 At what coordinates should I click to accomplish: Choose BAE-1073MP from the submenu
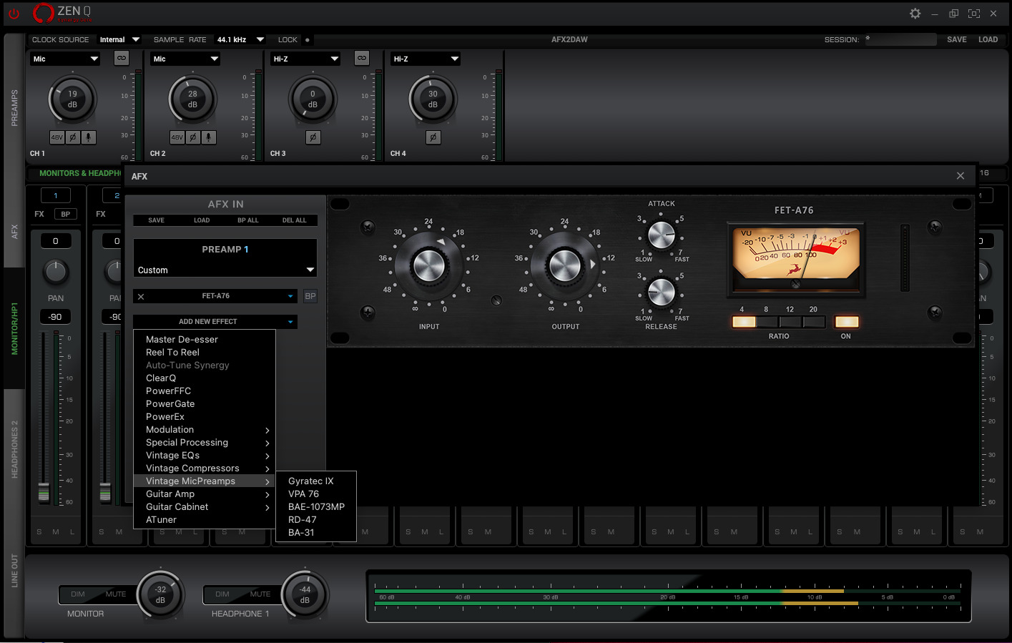click(316, 507)
